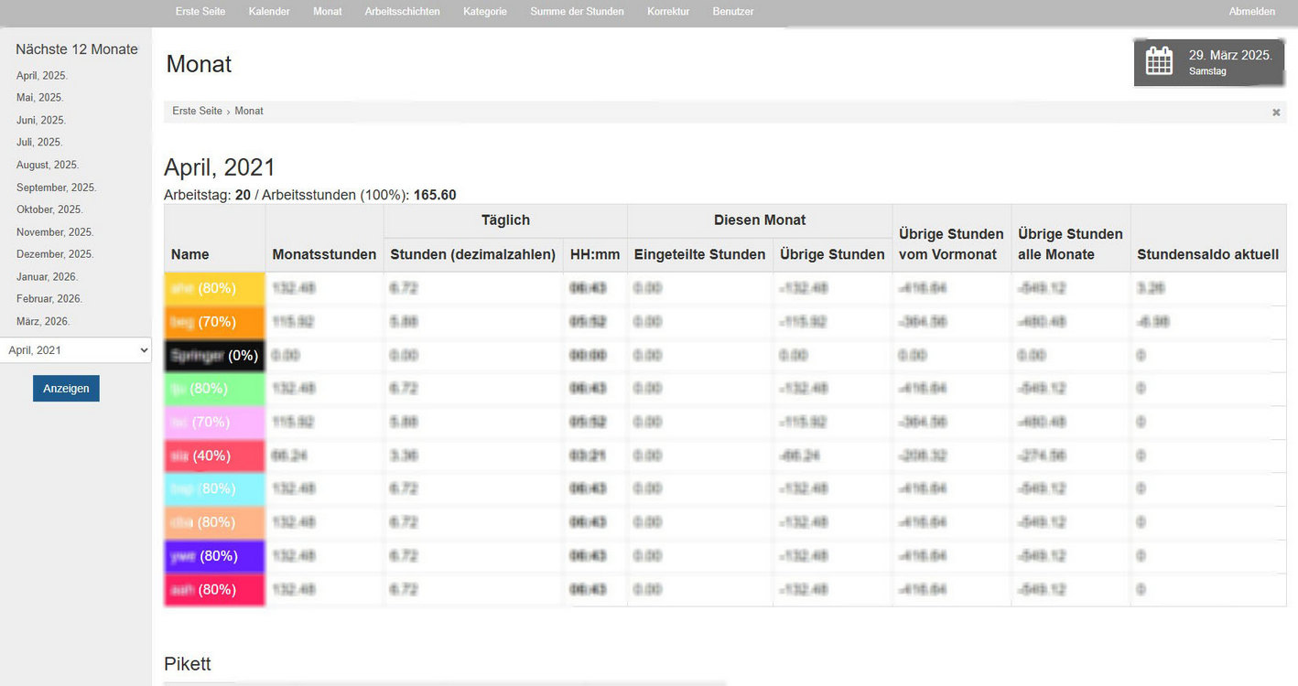Click the Eingeteilte Stunden column header
The height and width of the screenshot is (686, 1298).
699,254
